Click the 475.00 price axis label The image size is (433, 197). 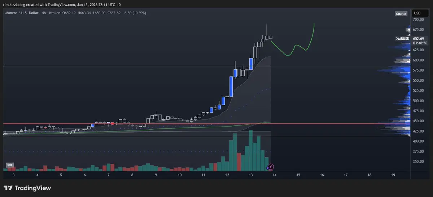(418, 111)
